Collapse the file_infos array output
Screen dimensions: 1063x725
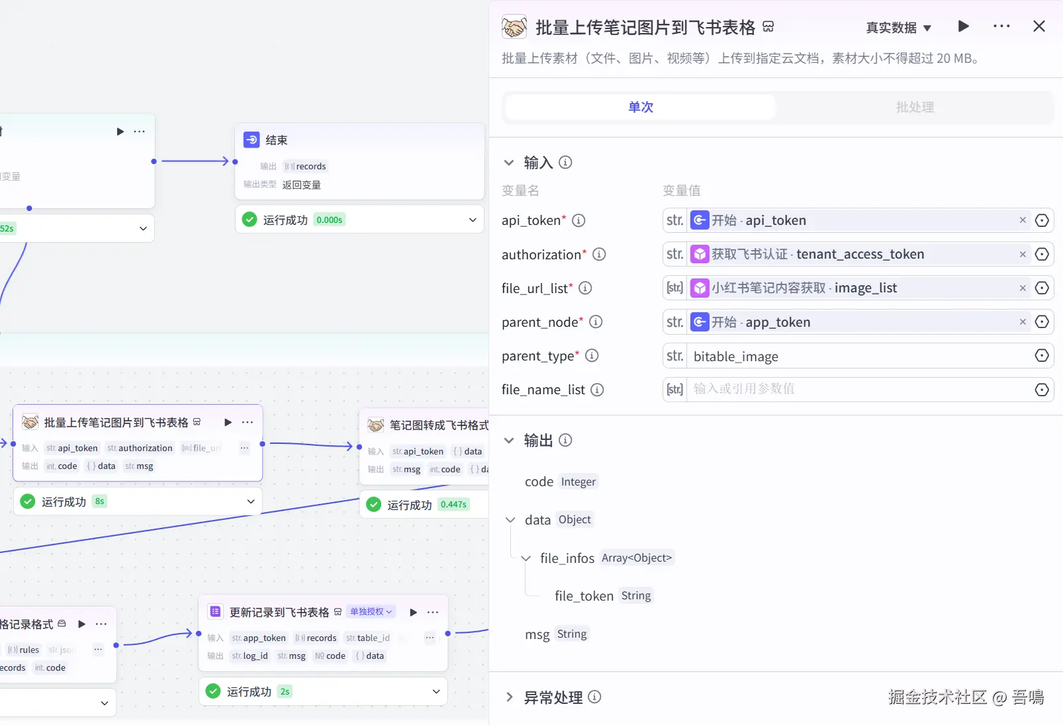[526, 558]
